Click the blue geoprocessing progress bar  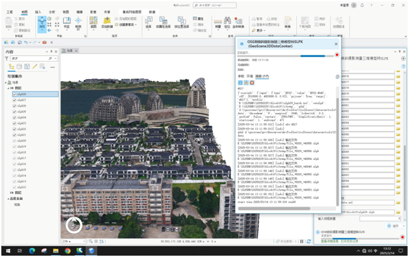(286, 56)
